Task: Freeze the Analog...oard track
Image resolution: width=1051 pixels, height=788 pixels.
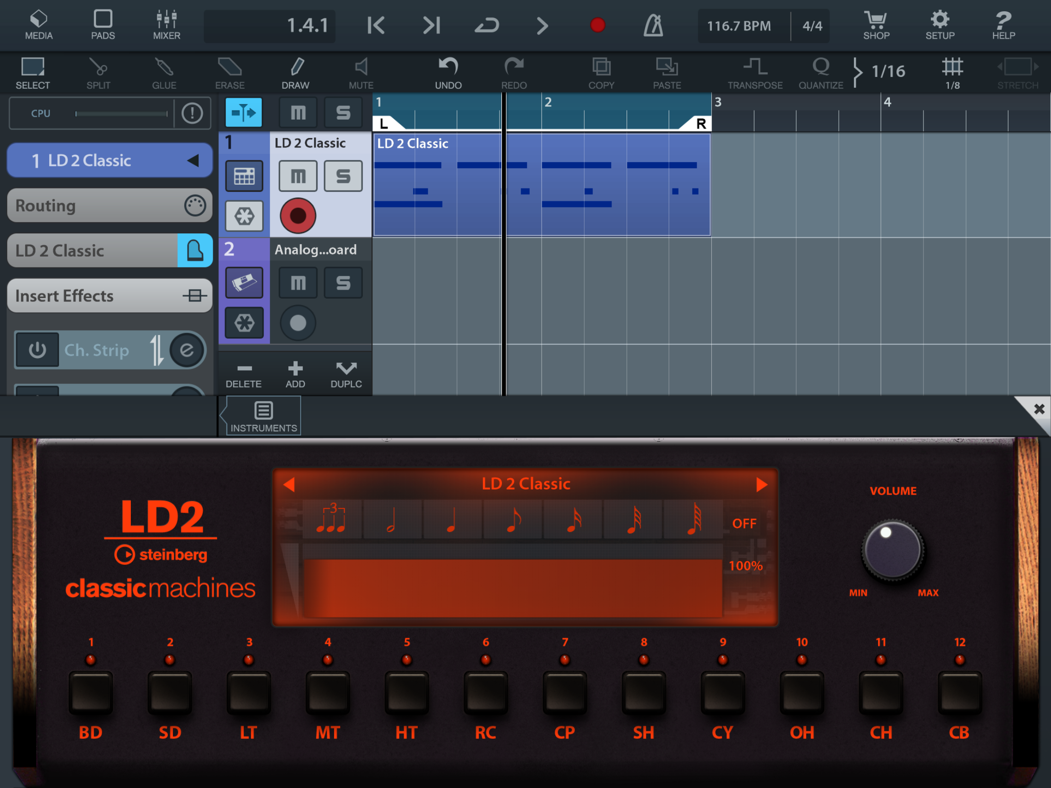Action: 244,323
